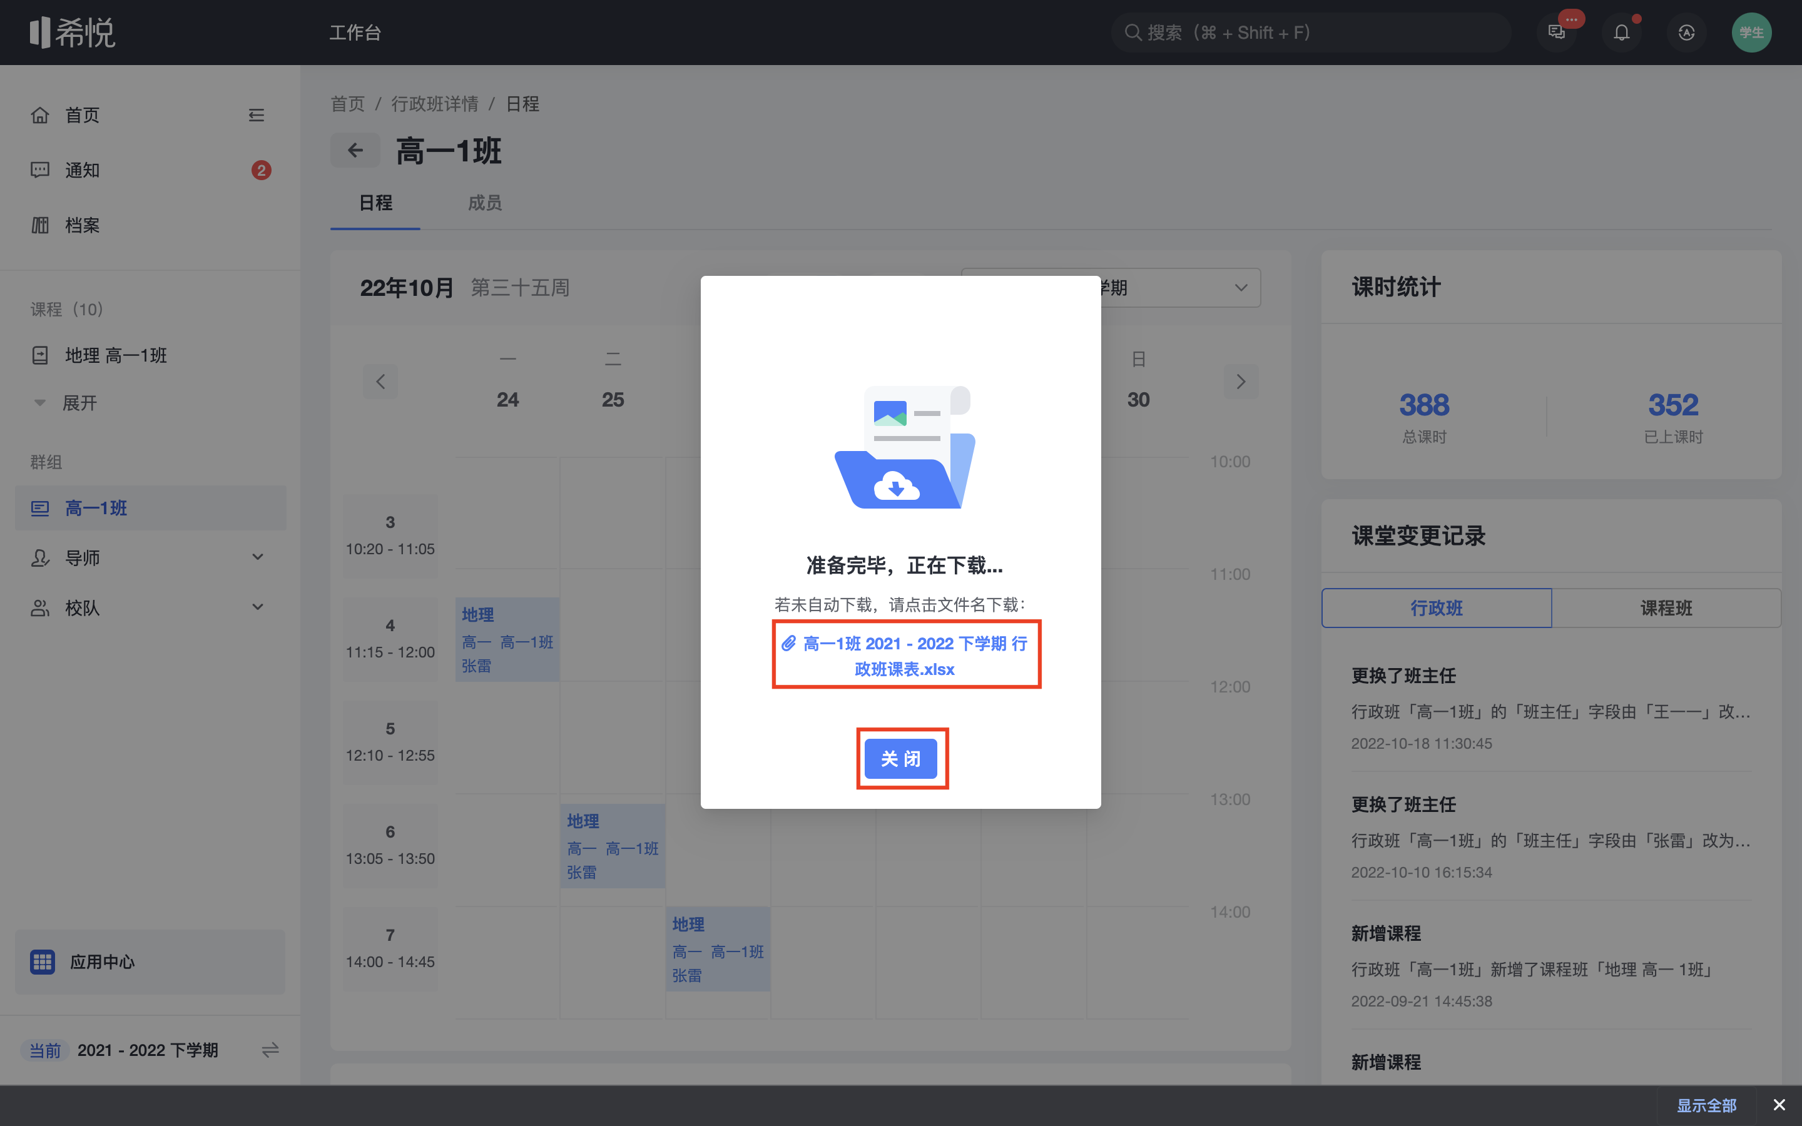
Task: Open the semester dropdown in the schedule
Action: (x=1110, y=288)
